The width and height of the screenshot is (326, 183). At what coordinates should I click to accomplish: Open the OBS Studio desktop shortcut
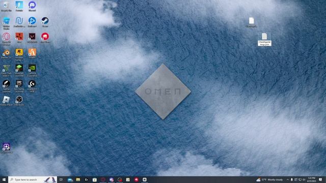point(19,101)
